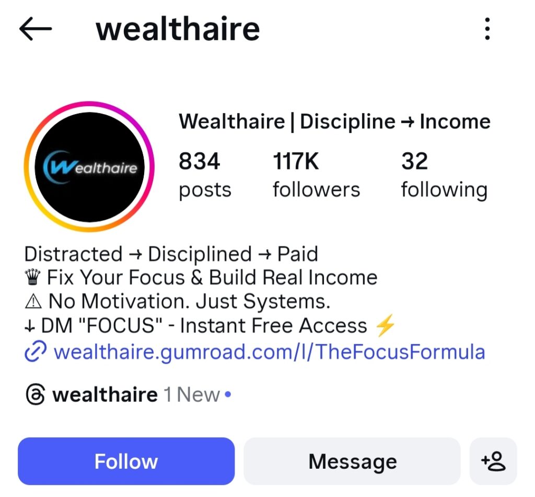Open the suggested accounts add-person icon
The width and height of the screenshot is (535, 497).
(493, 461)
